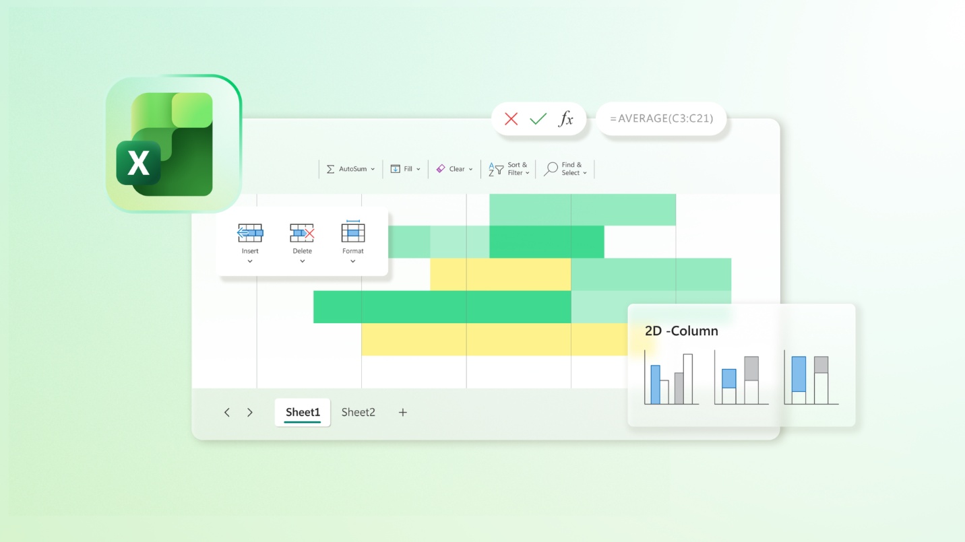
Task: Click the AVERAGE(C3:C21) formula field
Action: coord(662,118)
